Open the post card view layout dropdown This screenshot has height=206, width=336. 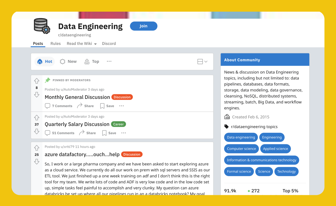pyautogui.click(x=202, y=61)
